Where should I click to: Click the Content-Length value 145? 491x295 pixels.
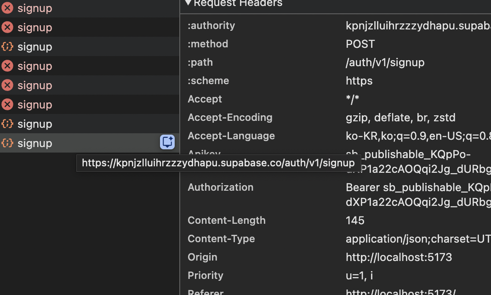pyautogui.click(x=355, y=221)
